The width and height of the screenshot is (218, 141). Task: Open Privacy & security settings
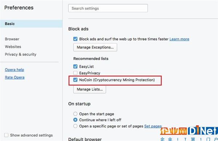coord(21,55)
